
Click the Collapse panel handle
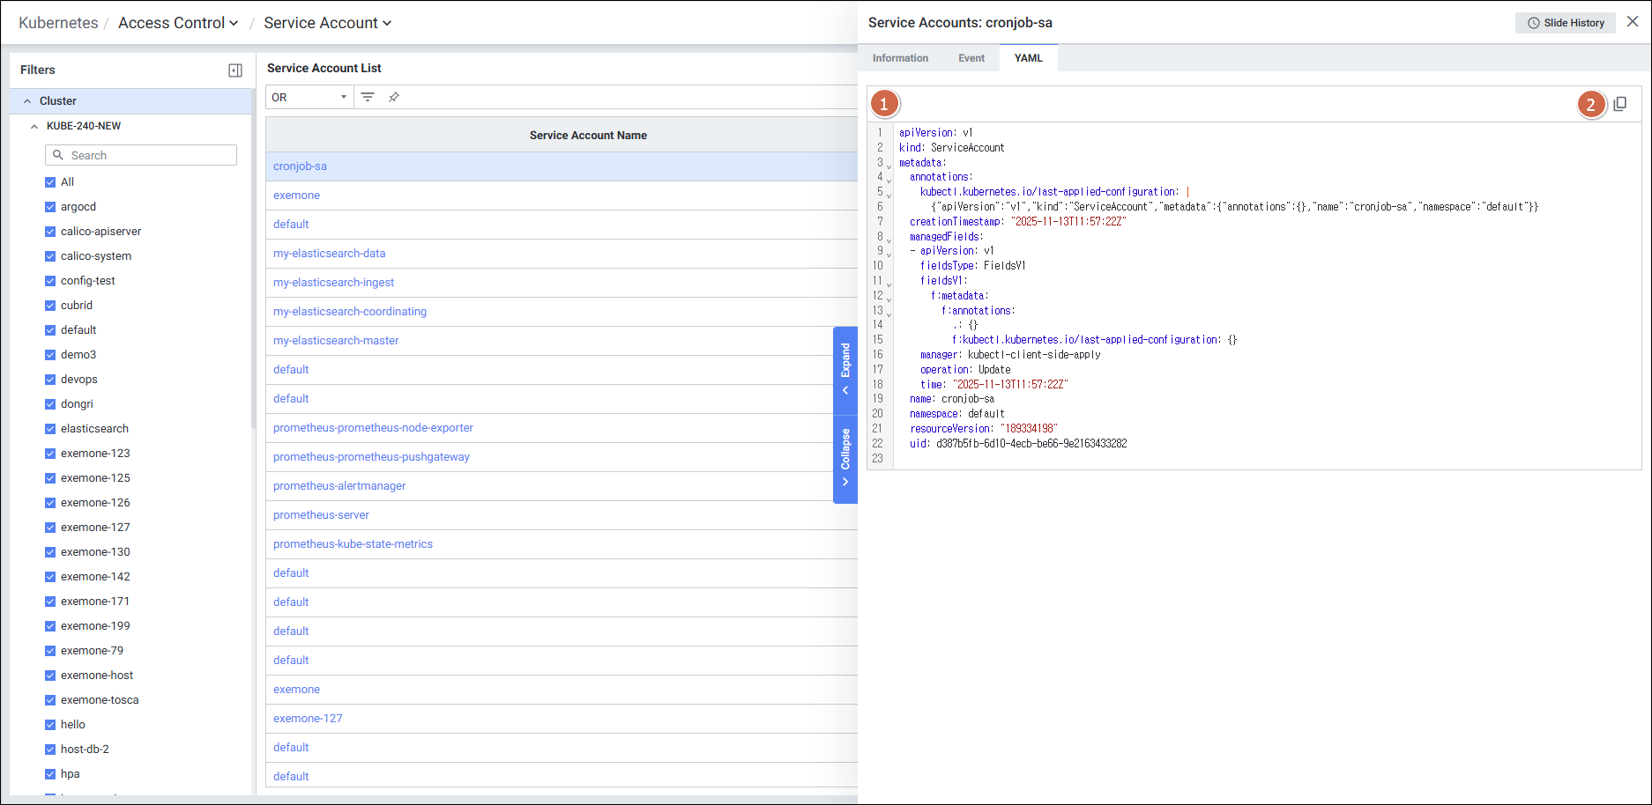tap(845, 457)
